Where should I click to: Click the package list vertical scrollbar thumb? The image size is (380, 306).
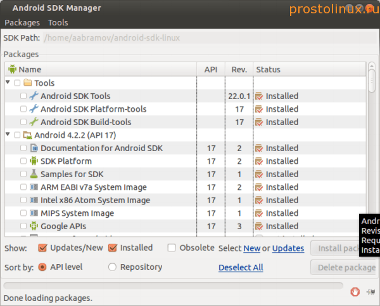372,81
